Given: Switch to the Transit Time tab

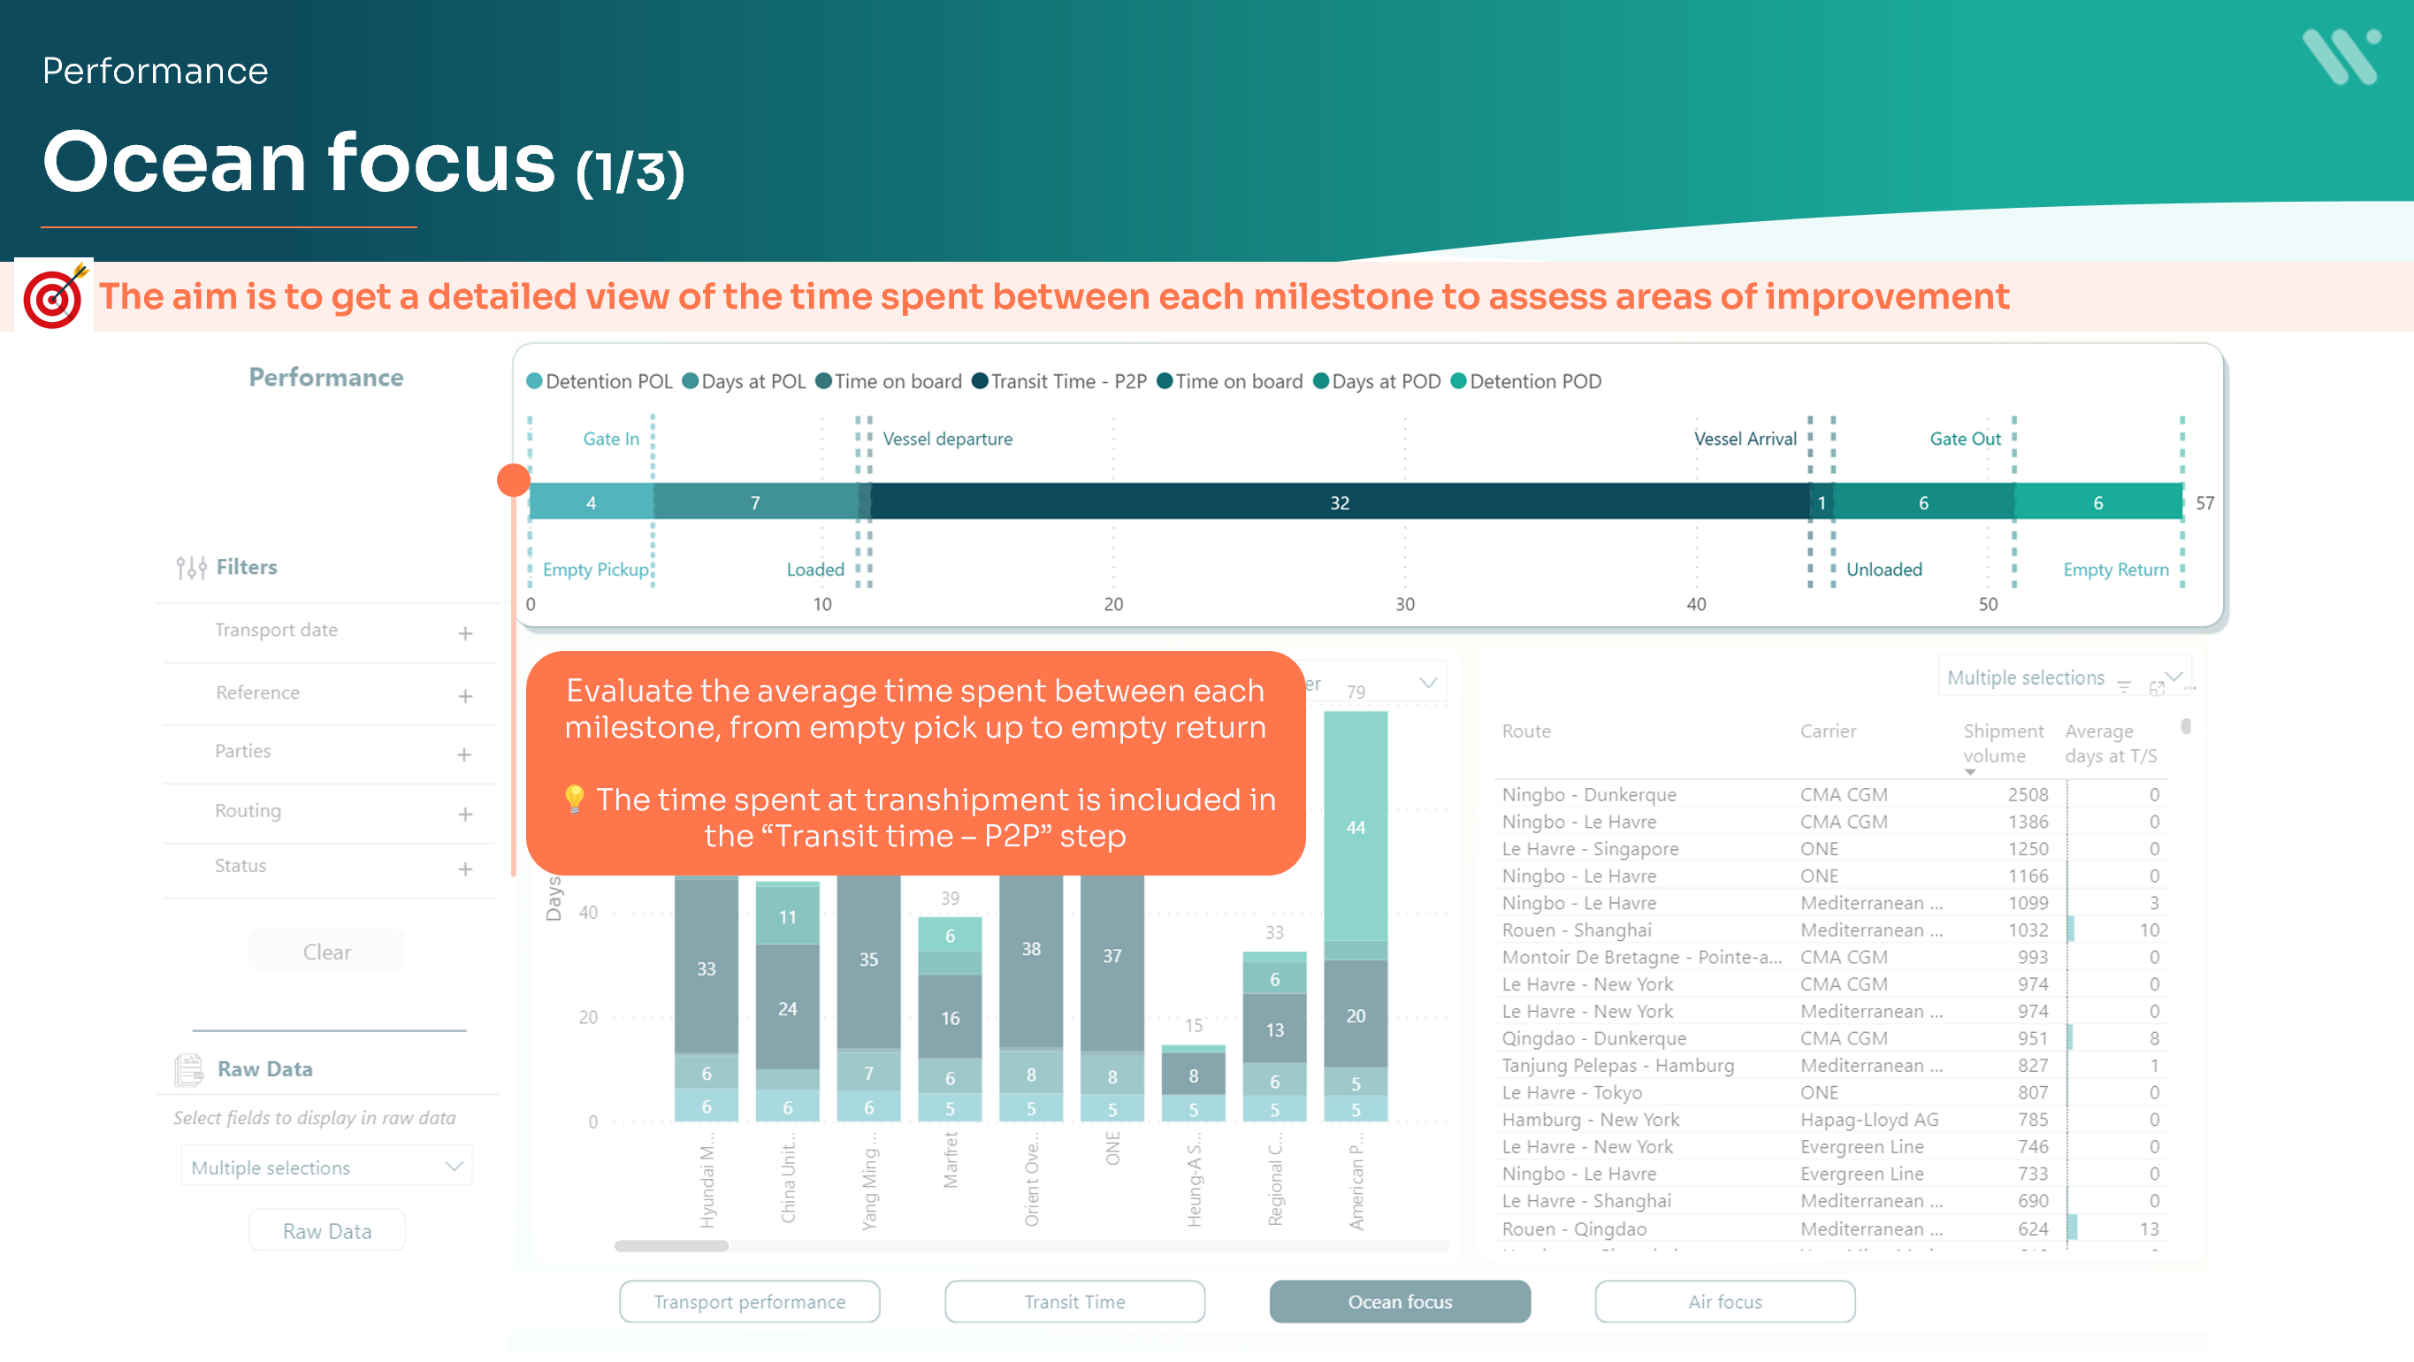Looking at the screenshot, I should click(x=1074, y=1301).
